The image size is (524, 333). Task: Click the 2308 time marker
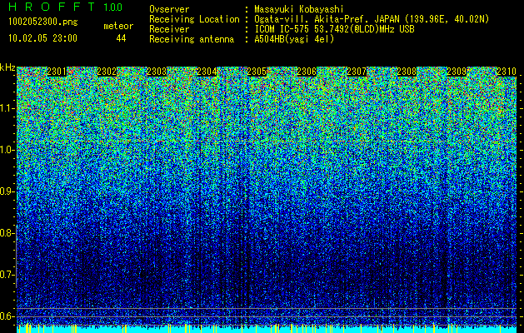(407, 72)
